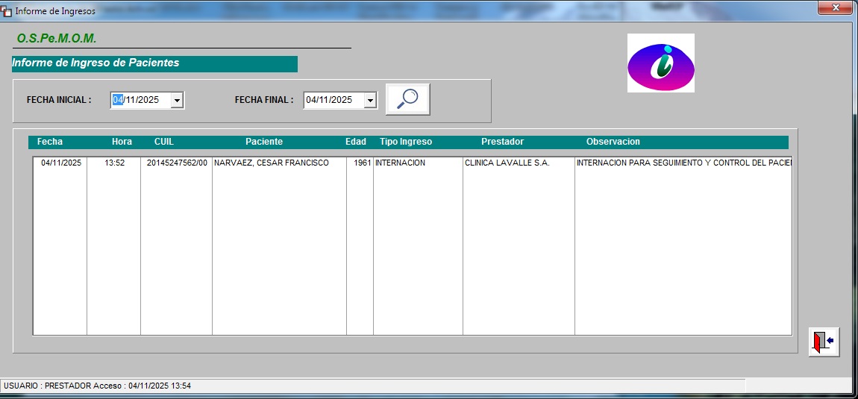
Task: Click the Observacion column header
Action: (x=613, y=142)
